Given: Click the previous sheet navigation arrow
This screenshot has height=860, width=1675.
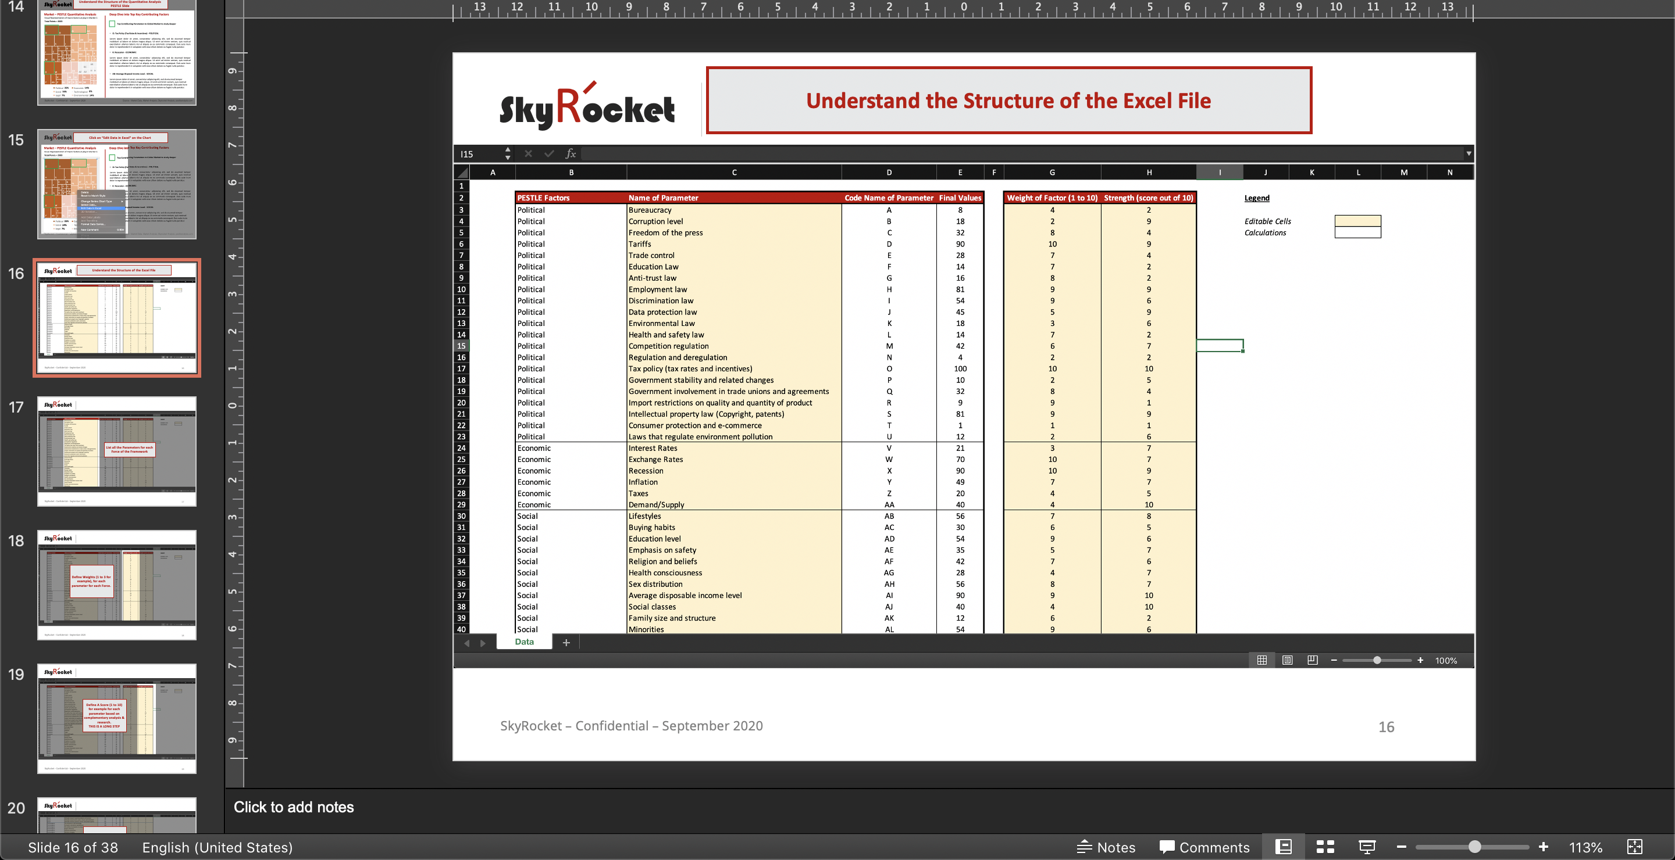Looking at the screenshot, I should coord(466,643).
